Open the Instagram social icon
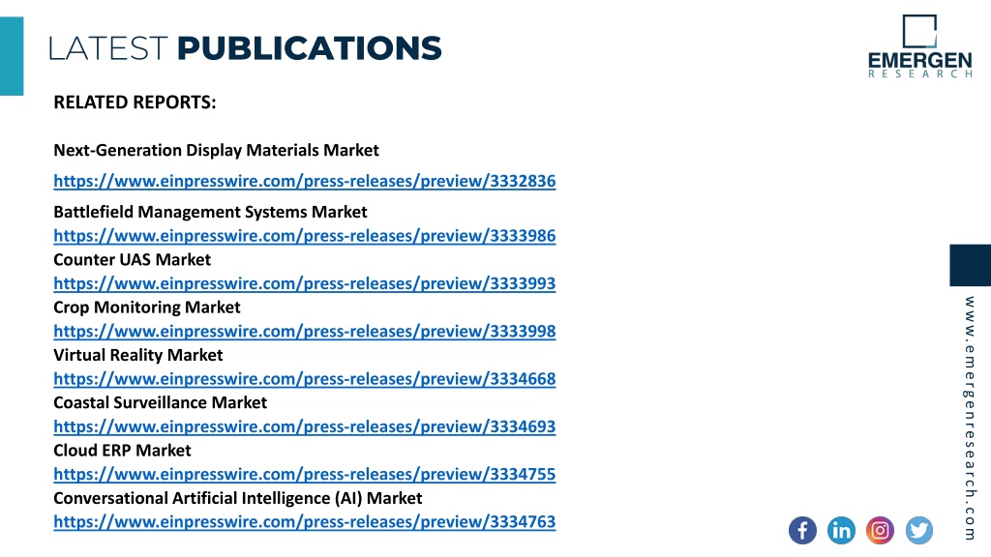Viewport: 991px width, 557px height. coord(880,531)
